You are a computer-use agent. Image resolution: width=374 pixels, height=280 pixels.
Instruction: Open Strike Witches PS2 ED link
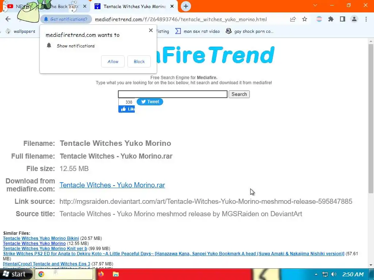tap(173, 254)
